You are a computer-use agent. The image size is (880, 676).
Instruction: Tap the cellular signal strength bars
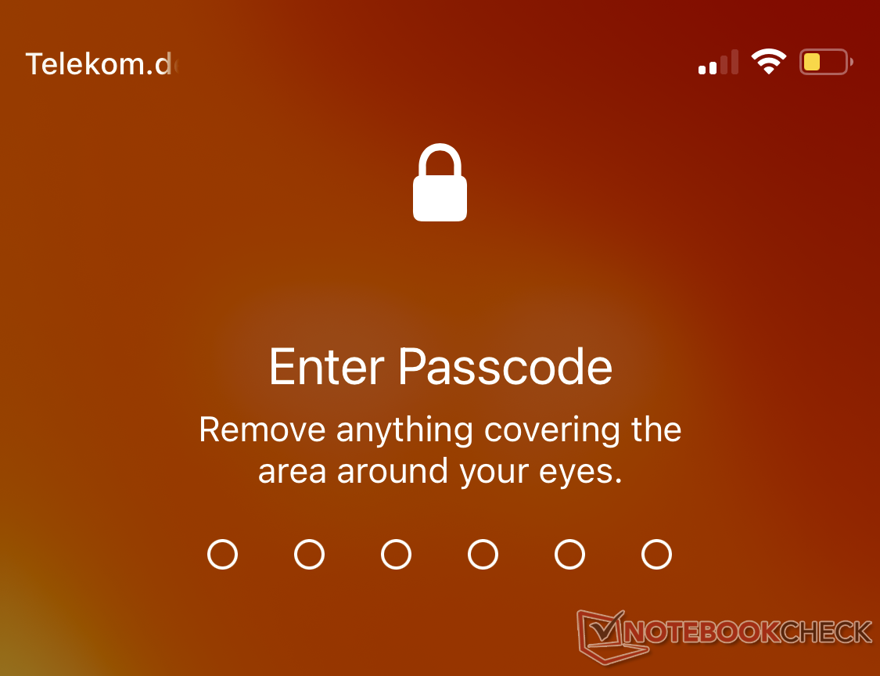(x=718, y=62)
